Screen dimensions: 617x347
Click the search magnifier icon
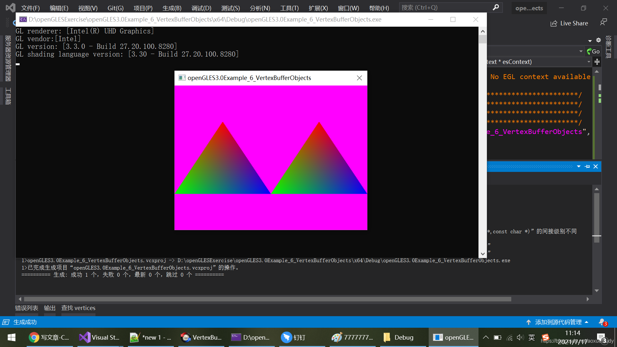(496, 7)
